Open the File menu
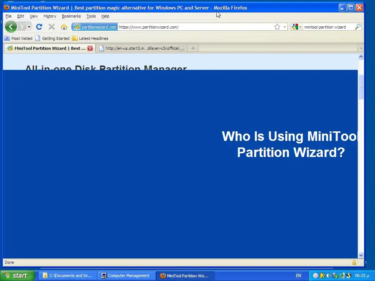This screenshot has width=375, height=281. pos(8,16)
